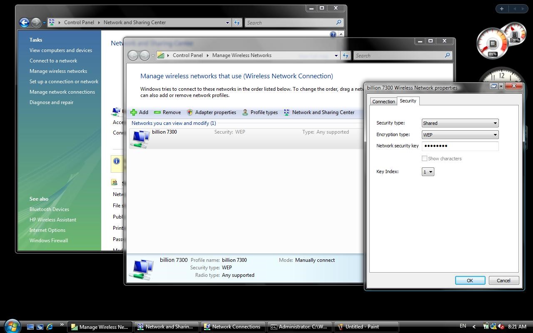This screenshot has height=333, width=533.
Task: Click the EN language indicator in taskbar
Action: pyautogui.click(x=463, y=326)
